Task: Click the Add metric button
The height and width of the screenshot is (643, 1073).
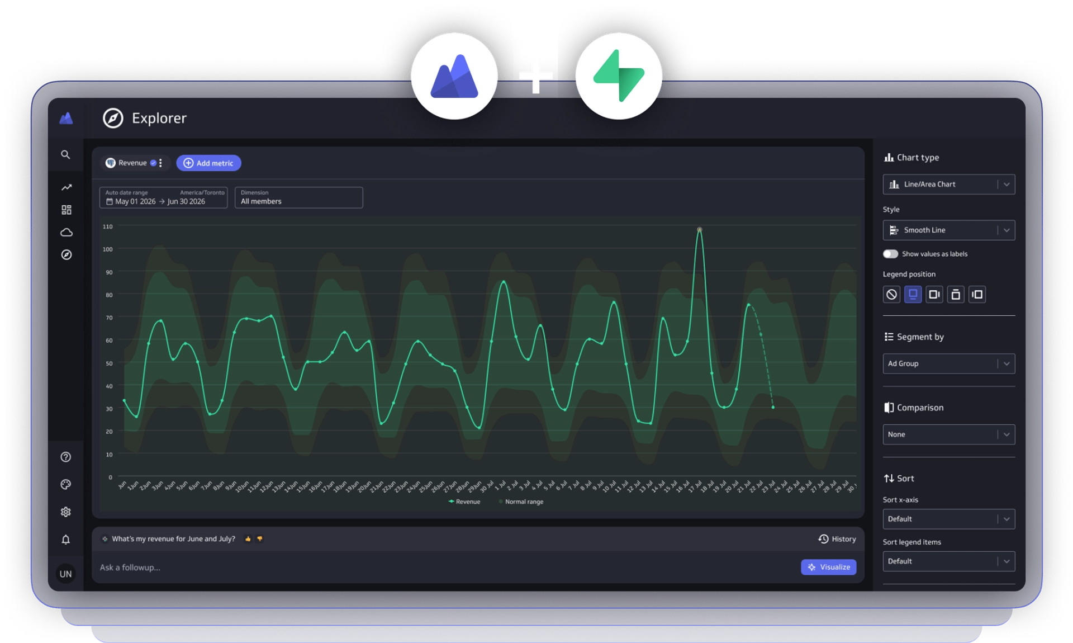Action: tap(208, 163)
